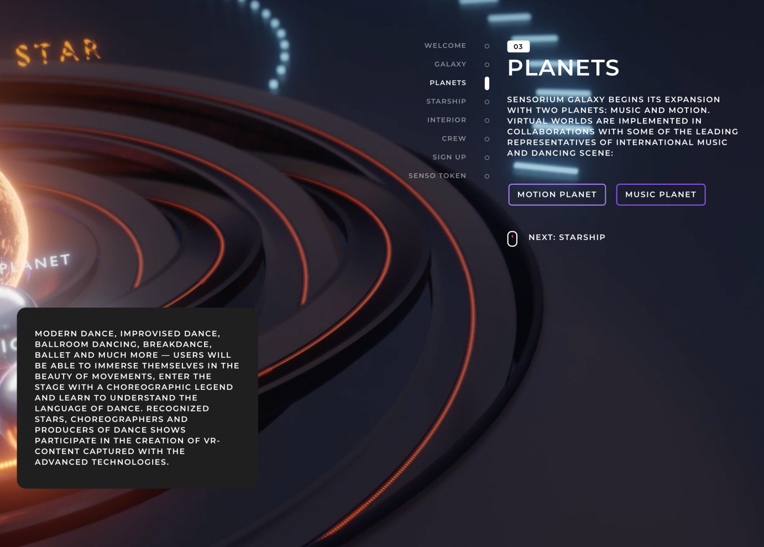
Task: Go to the Galaxy menu item
Action: (450, 64)
